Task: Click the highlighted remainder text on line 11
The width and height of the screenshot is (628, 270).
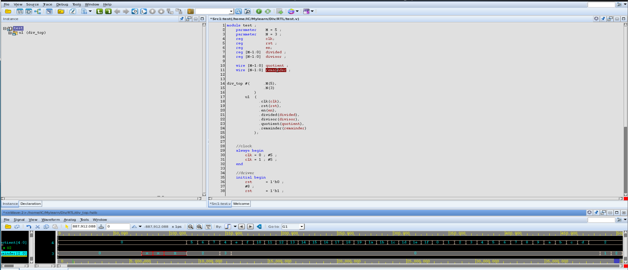Action: click(x=276, y=70)
